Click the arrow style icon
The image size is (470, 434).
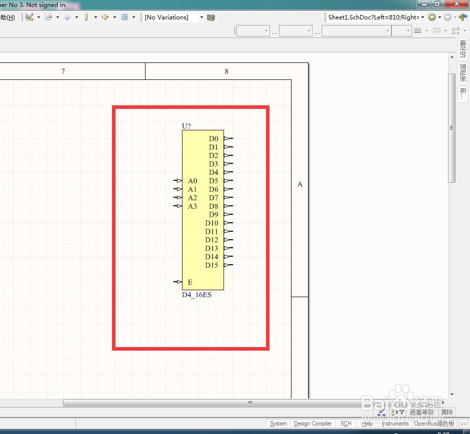coord(455,30)
